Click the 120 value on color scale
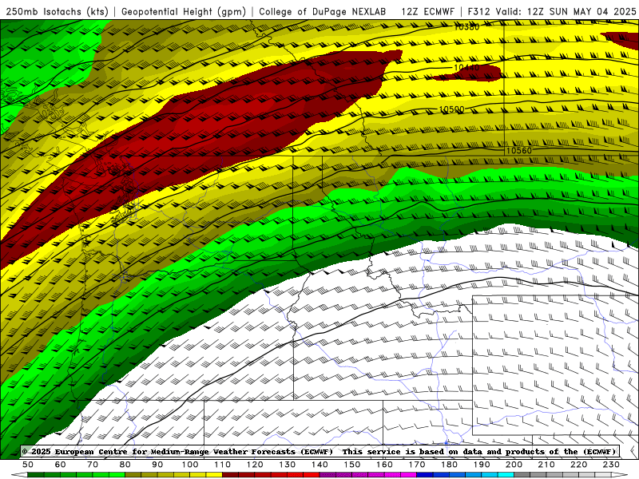Screen dimensions: 639x479 (255, 465)
